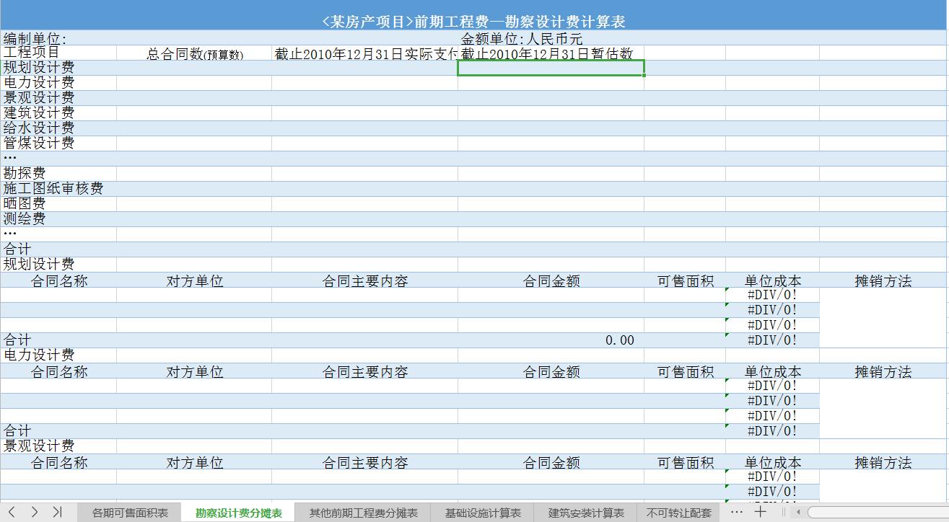
Task: Select the 工程项目 header cell
Action: [x=58, y=53]
